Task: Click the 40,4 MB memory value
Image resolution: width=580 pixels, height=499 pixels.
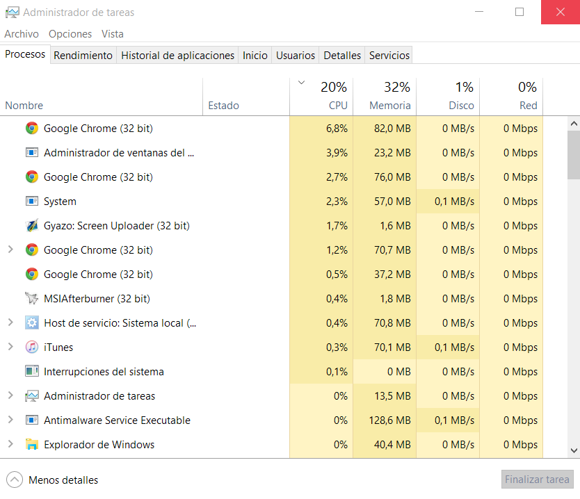Action: (x=392, y=445)
